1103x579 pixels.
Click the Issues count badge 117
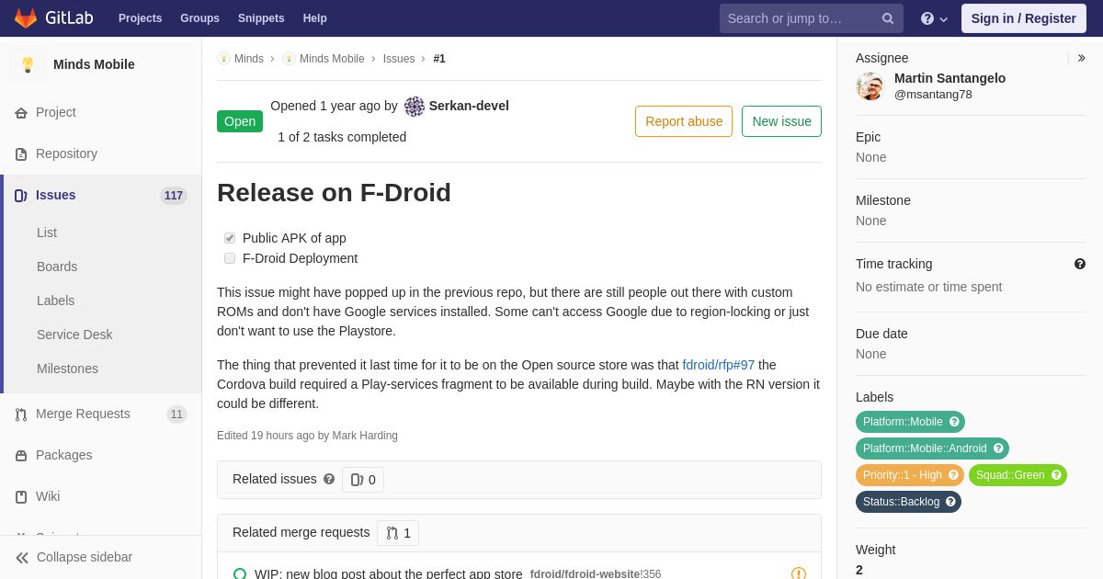pos(174,196)
